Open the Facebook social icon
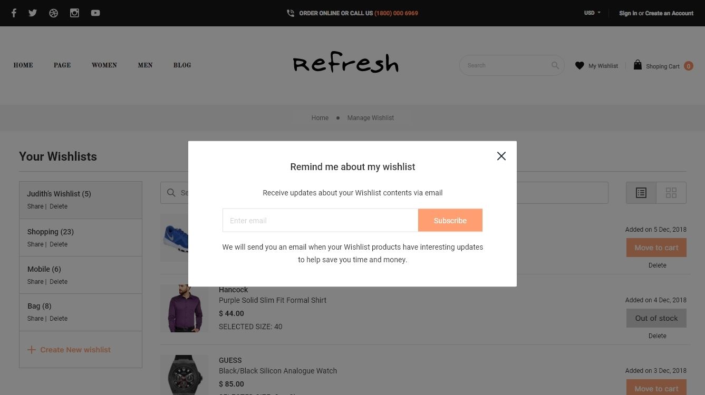This screenshot has width=705, height=395. [14, 13]
